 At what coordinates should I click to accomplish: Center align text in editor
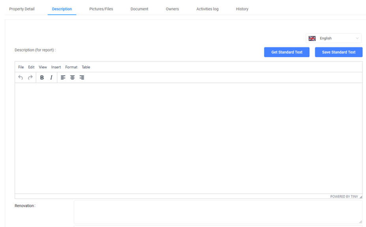[x=72, y=77]
